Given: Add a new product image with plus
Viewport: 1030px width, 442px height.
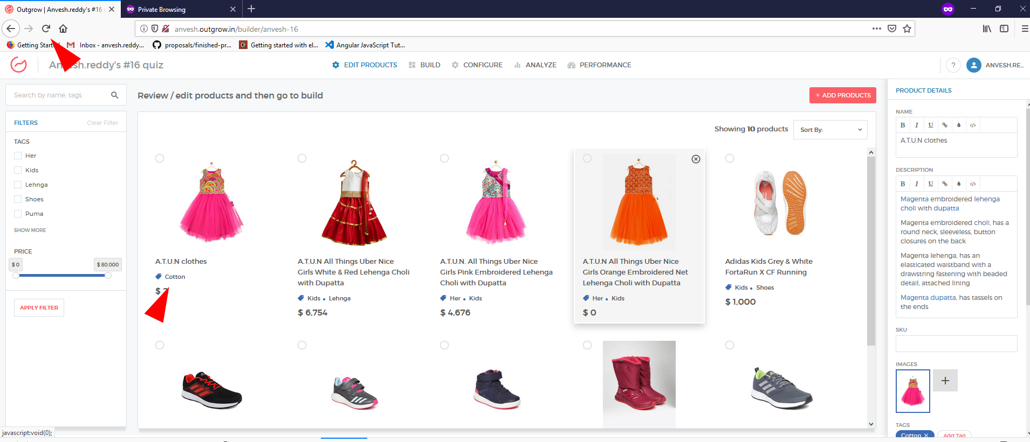Looking at the screenshot, I should click(x=945, y=381).
